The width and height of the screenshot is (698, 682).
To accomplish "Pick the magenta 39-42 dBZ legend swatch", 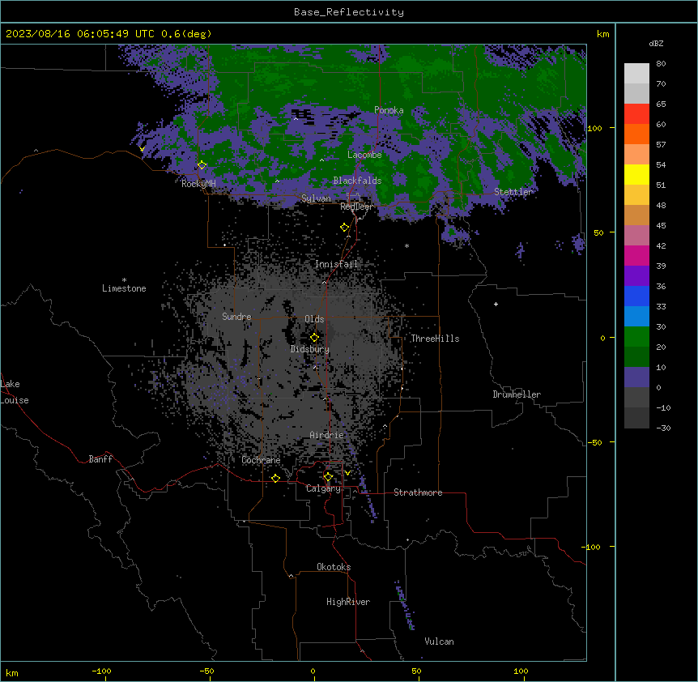I will pos(636,255).
